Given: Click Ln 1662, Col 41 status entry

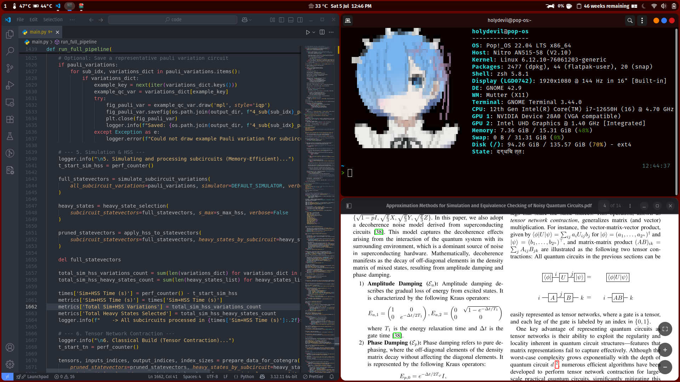Looking at the screenshot, I should point(163,377).
